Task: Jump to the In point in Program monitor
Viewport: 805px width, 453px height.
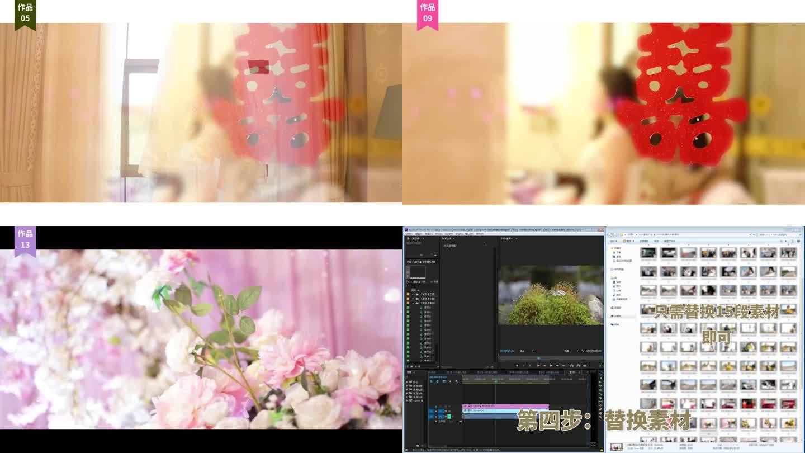Action: tap(538, 366)
